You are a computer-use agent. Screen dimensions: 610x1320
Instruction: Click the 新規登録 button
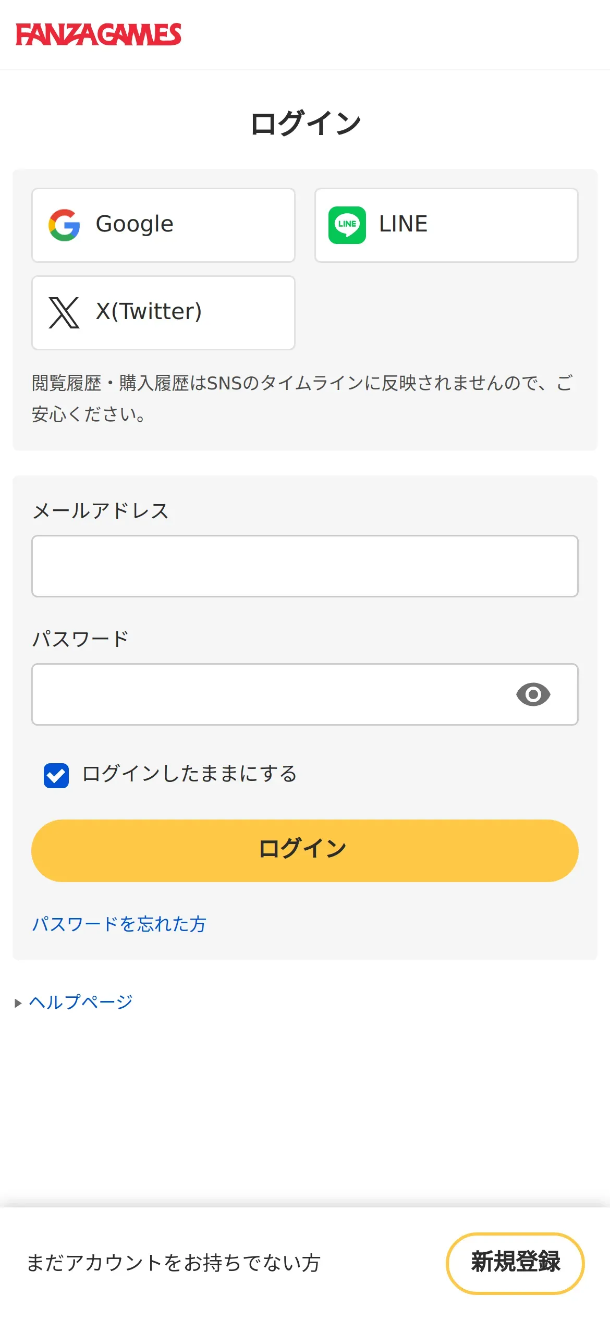click(515, 1263)
